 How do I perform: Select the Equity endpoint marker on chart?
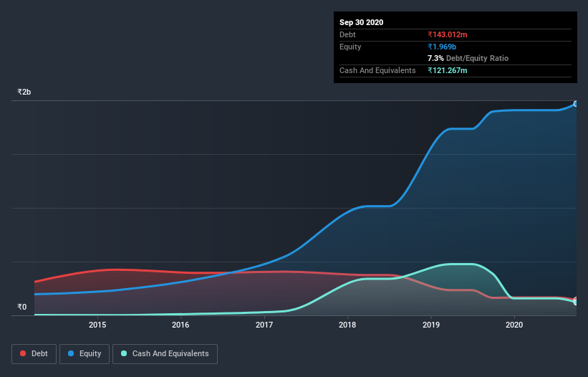click(x=576, y=104)
